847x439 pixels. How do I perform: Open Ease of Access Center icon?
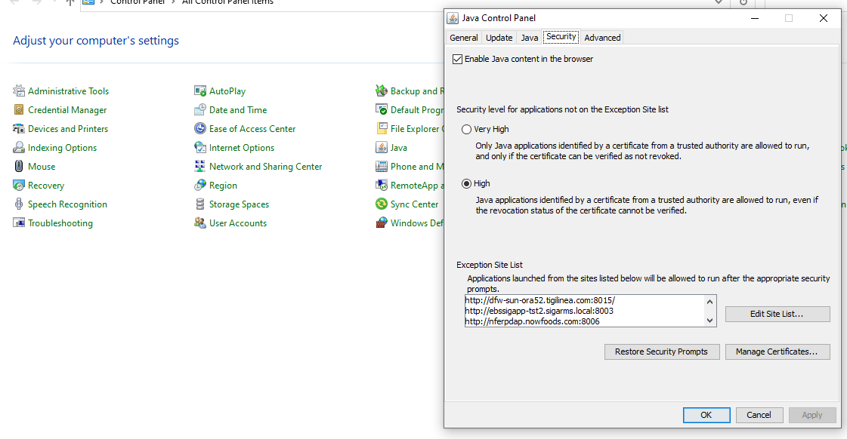point(200,128)
